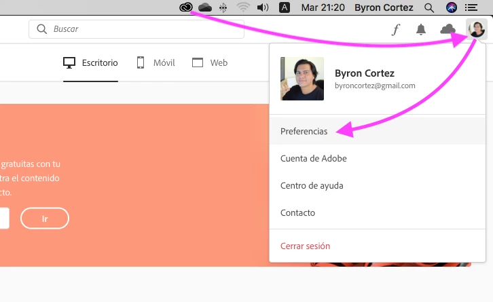Viewport: 493px width, 302px height.
Task: Click the Byron Cortez user name in menu bar
Action: 384,7
